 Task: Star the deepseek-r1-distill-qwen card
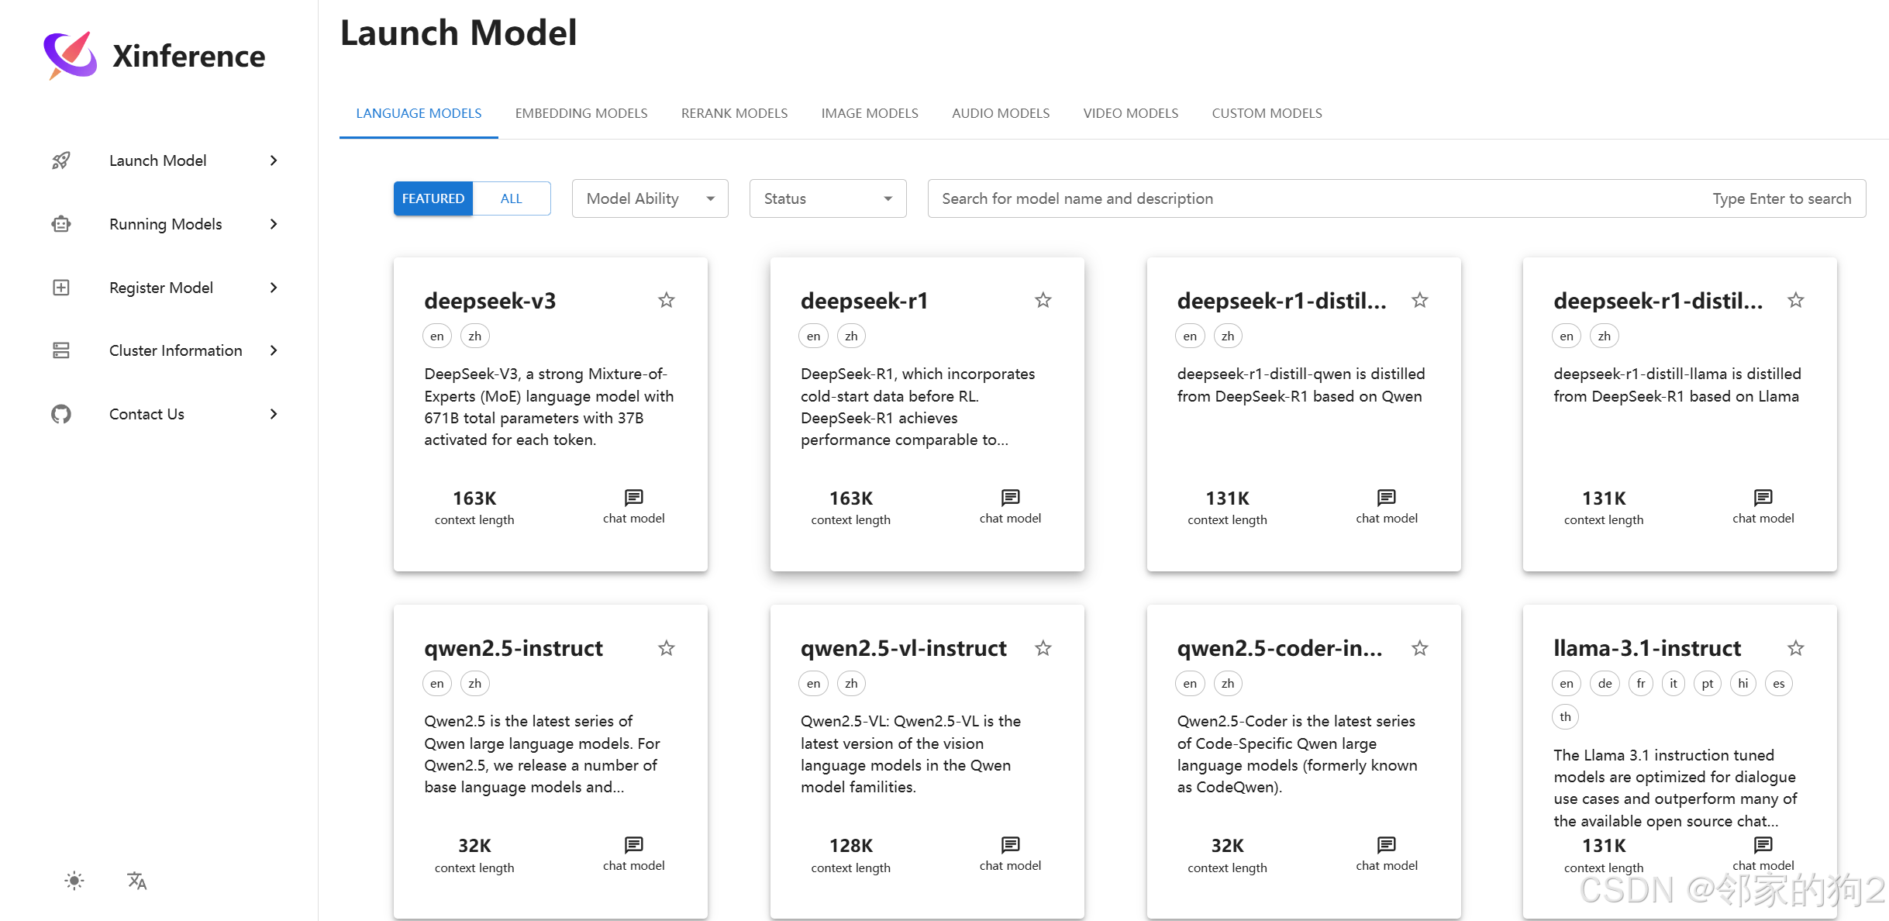tap(1420, 300)
